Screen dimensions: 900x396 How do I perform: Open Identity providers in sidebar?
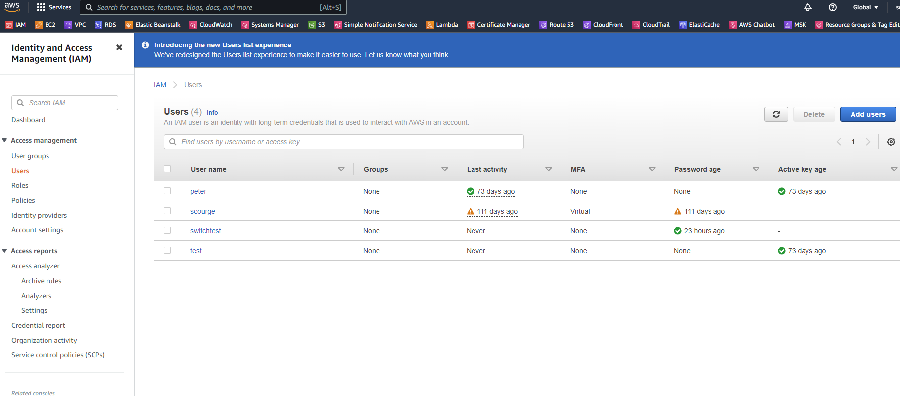pyautogui.click(x=39, y=215)
